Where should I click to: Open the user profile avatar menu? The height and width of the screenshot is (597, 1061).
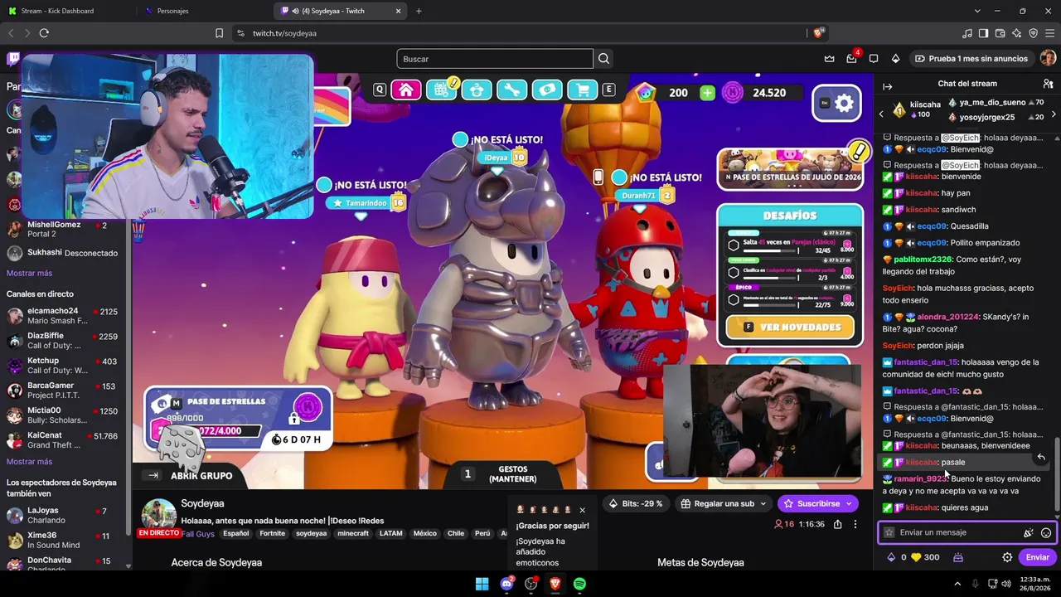point(1048,59)
